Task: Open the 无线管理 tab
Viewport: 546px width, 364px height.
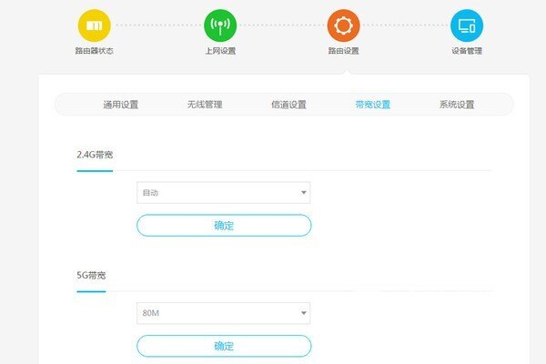Action: pyautogui.click(x=205, y=105)
